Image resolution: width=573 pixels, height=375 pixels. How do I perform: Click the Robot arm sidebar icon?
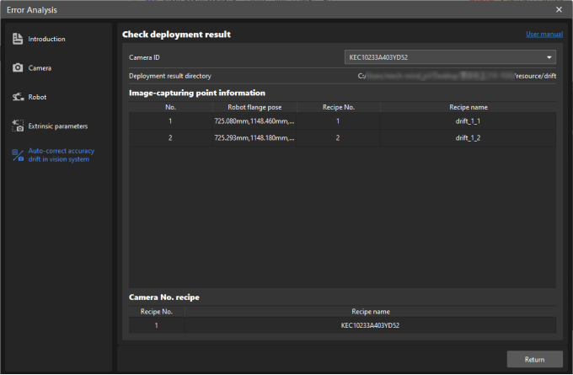(x=18, y=97)
